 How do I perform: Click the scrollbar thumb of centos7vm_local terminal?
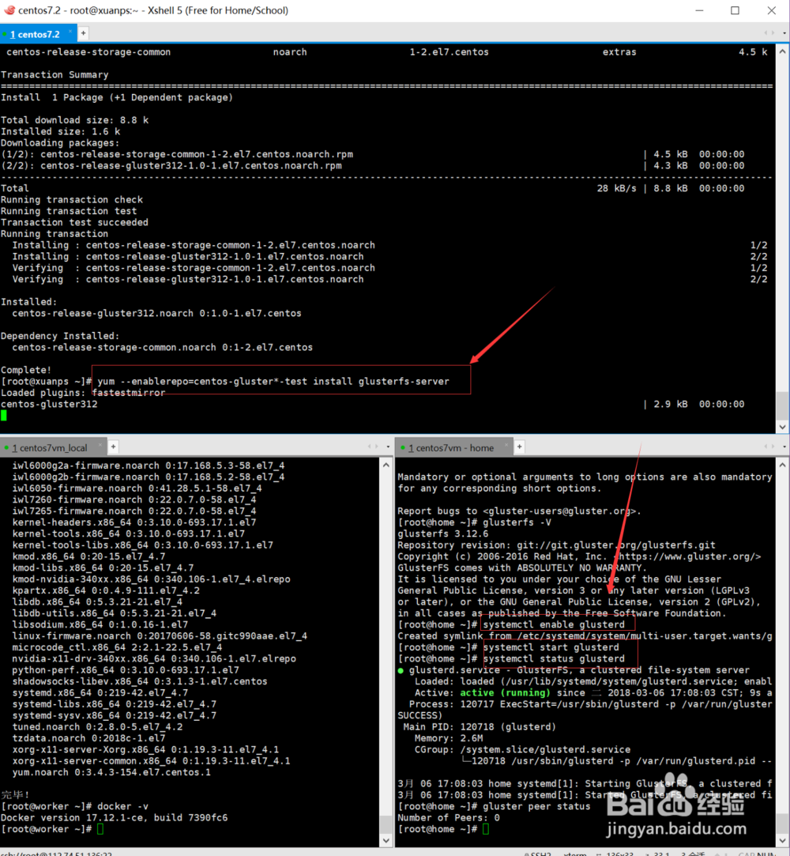pos(386,824)
